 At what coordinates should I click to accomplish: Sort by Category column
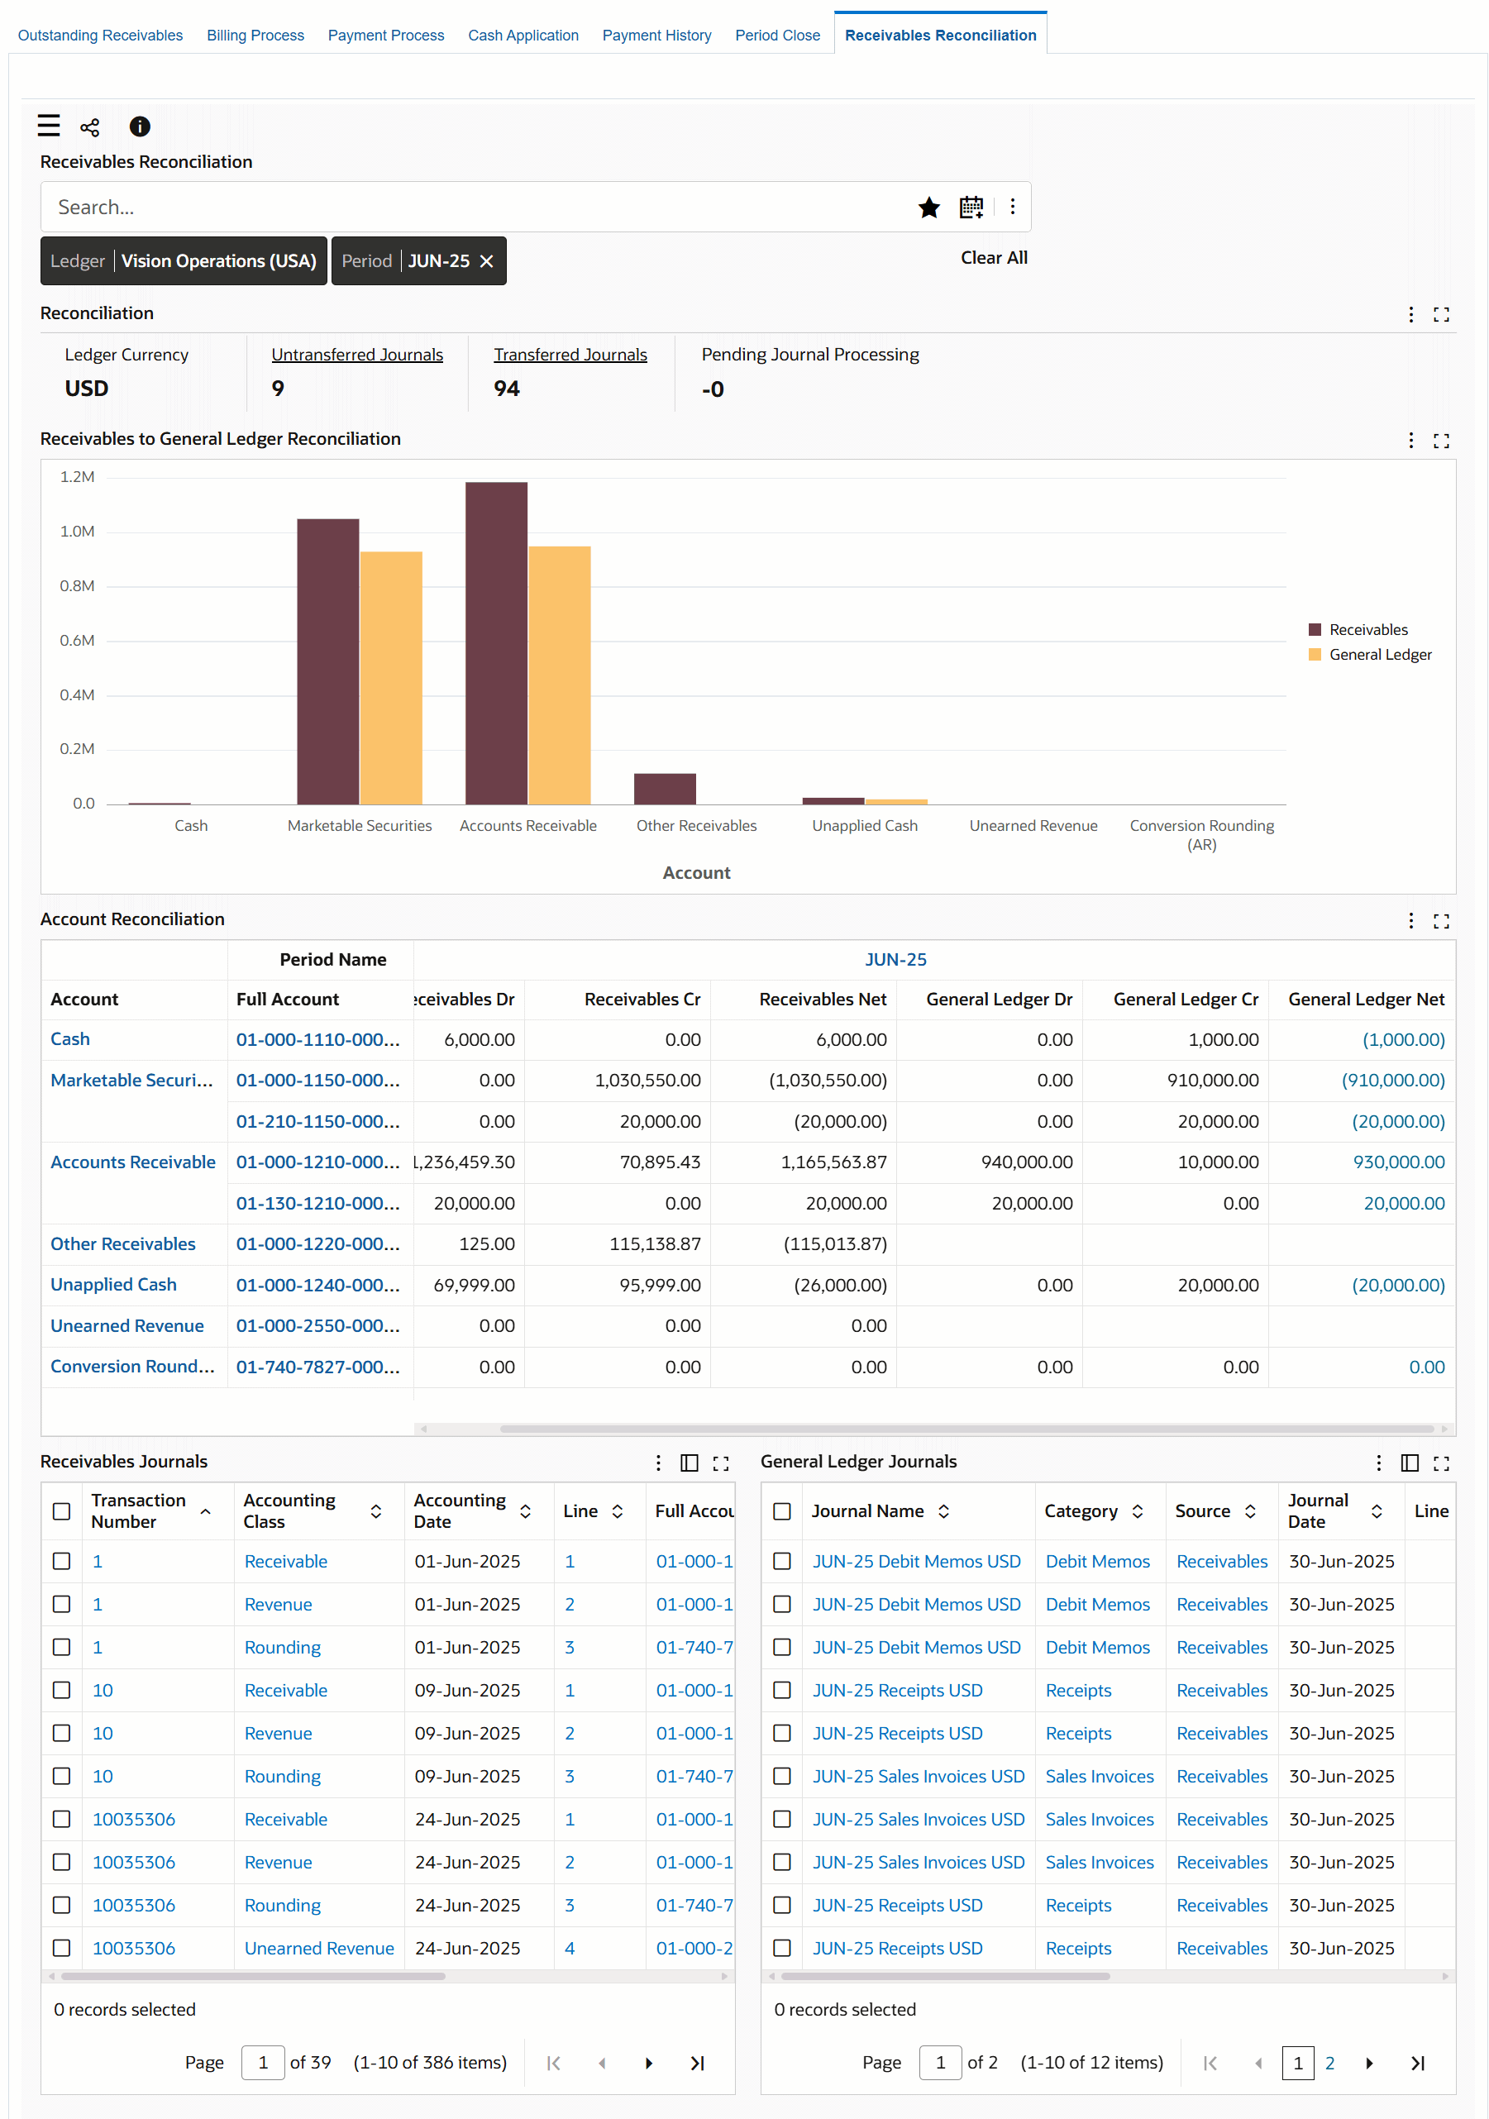(x=1138, y=1511)
